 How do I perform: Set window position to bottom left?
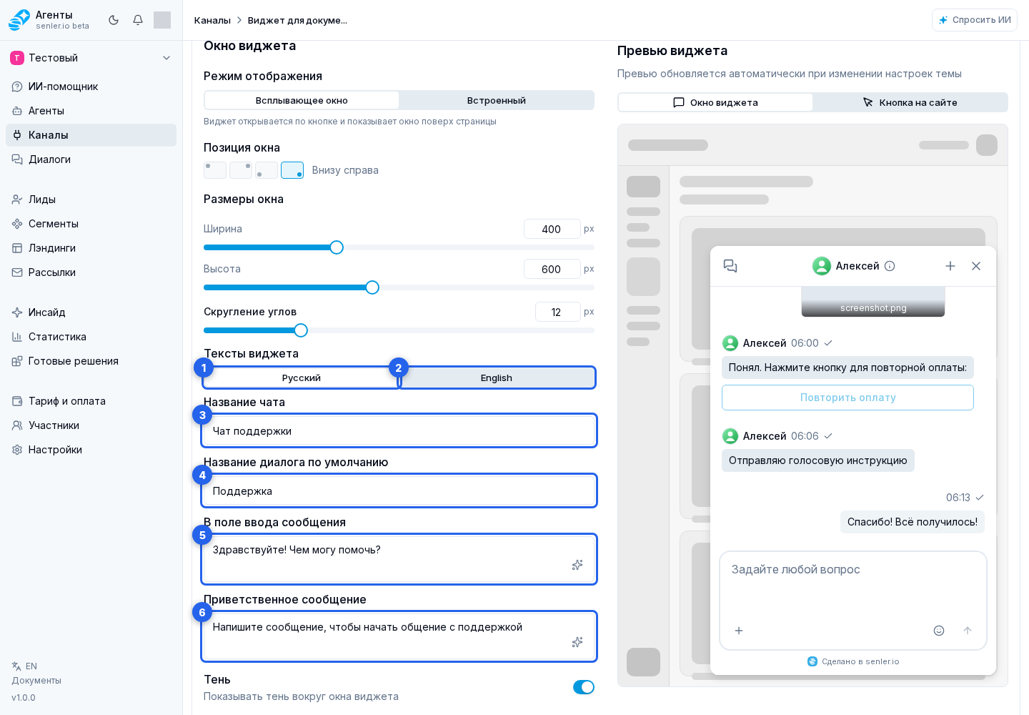(267, 170)
